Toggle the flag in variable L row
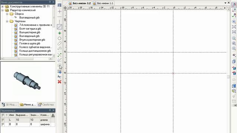The image size is (237, 133). 3,120
